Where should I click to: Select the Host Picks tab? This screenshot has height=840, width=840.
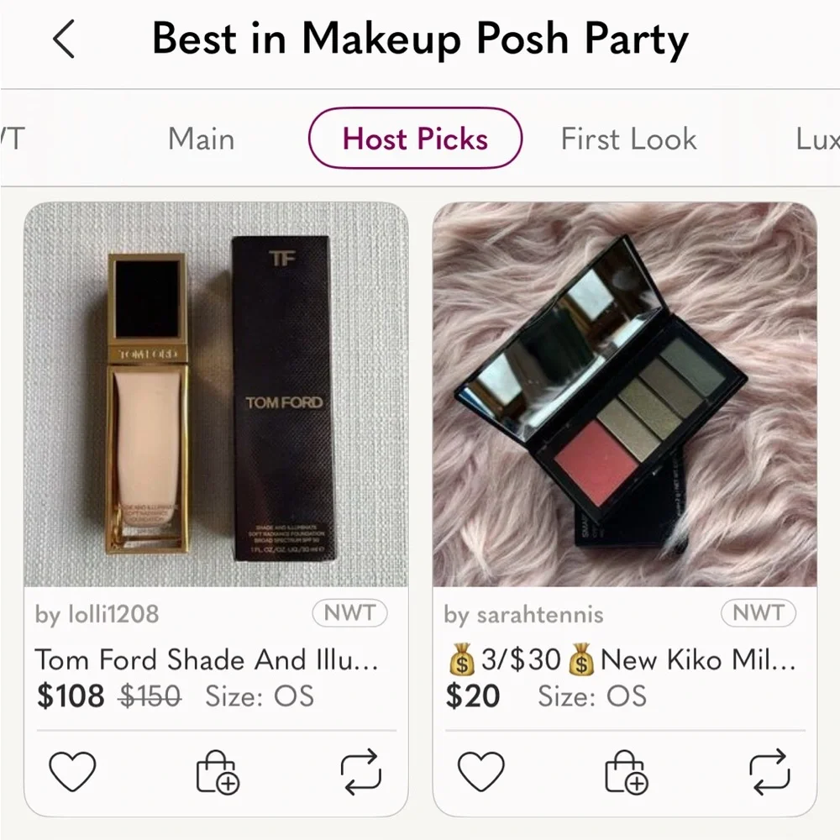point(415,139)
